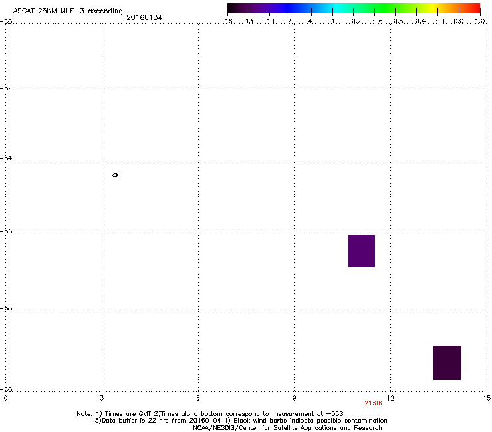Click the longitude axis label 3
The height and width of the screenshot is (432, 492).
(x=102, y=398)
